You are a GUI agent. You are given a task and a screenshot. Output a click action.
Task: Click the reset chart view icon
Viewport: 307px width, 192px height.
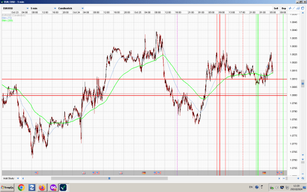pyautogui.click(x=303, y=178)
